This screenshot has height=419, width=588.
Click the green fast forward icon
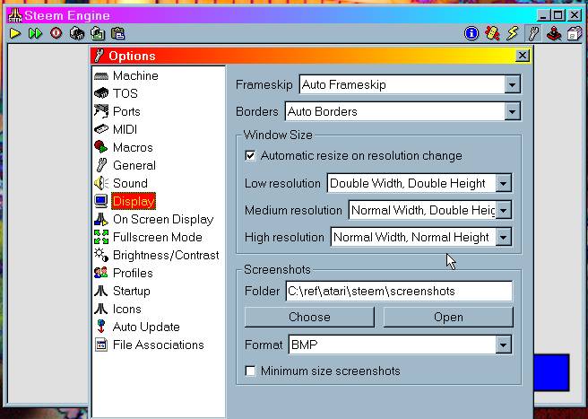(35, 34)
